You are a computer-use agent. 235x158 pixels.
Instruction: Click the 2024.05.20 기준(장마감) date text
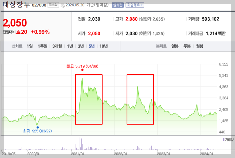(x=87, y=5)
